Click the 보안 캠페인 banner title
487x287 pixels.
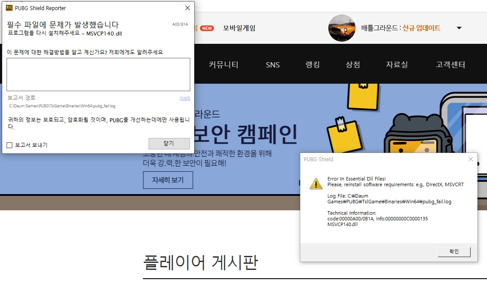[x=245, y=134]
